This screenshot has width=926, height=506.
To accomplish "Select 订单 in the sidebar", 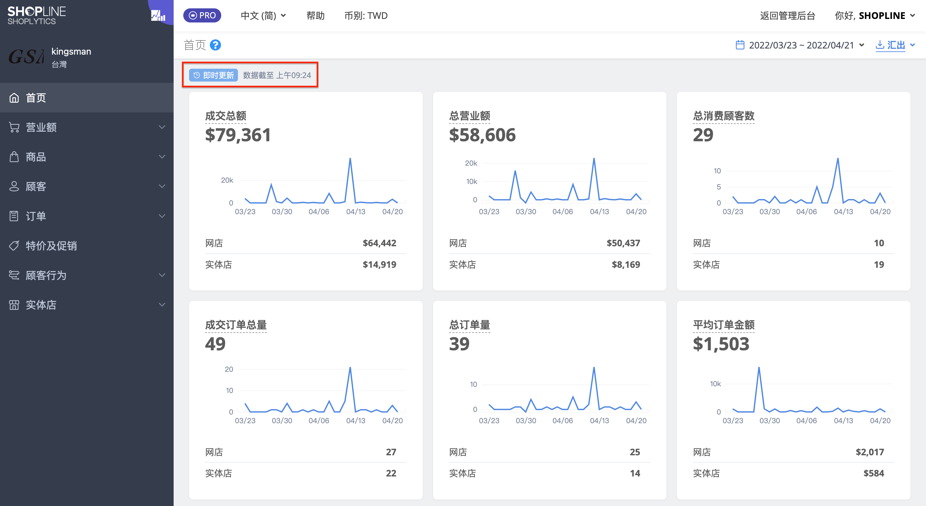I will [86, 216].
